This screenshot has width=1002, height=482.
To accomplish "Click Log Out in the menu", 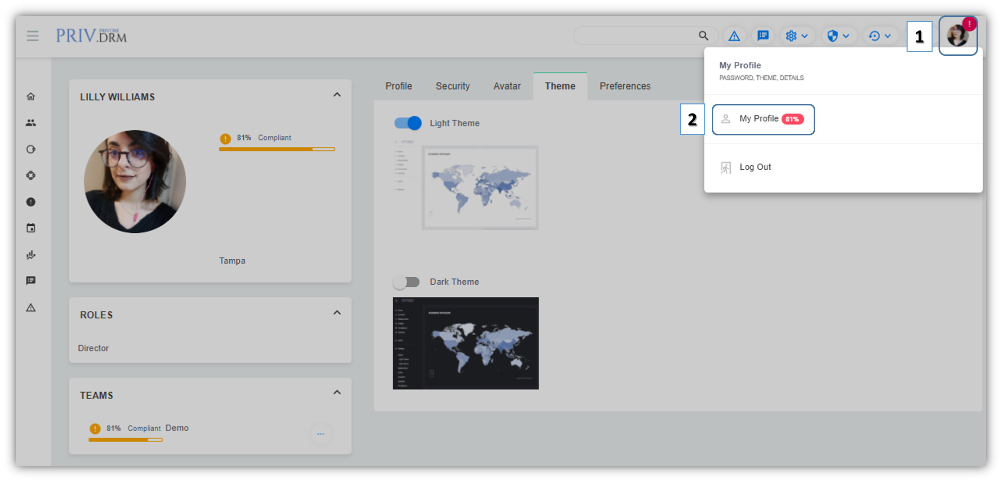I will point(755,167).
